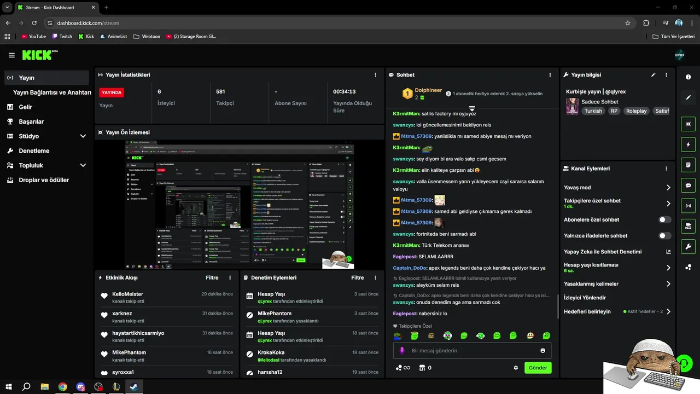Select the headset green emote in chat

click(x=481, y=335)
